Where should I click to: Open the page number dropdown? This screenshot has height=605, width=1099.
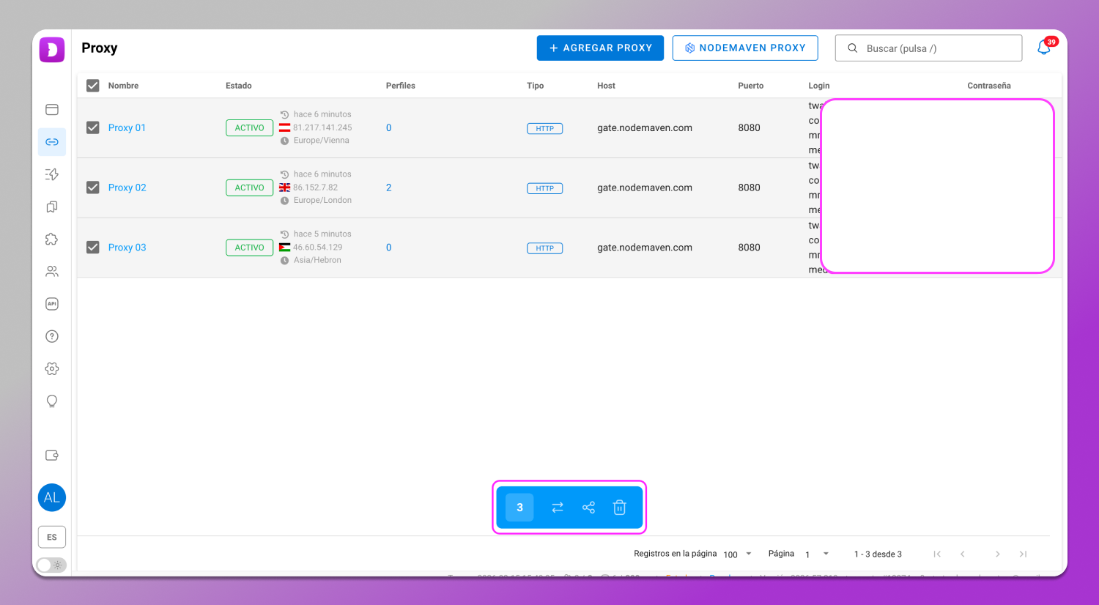click(815, 554)
